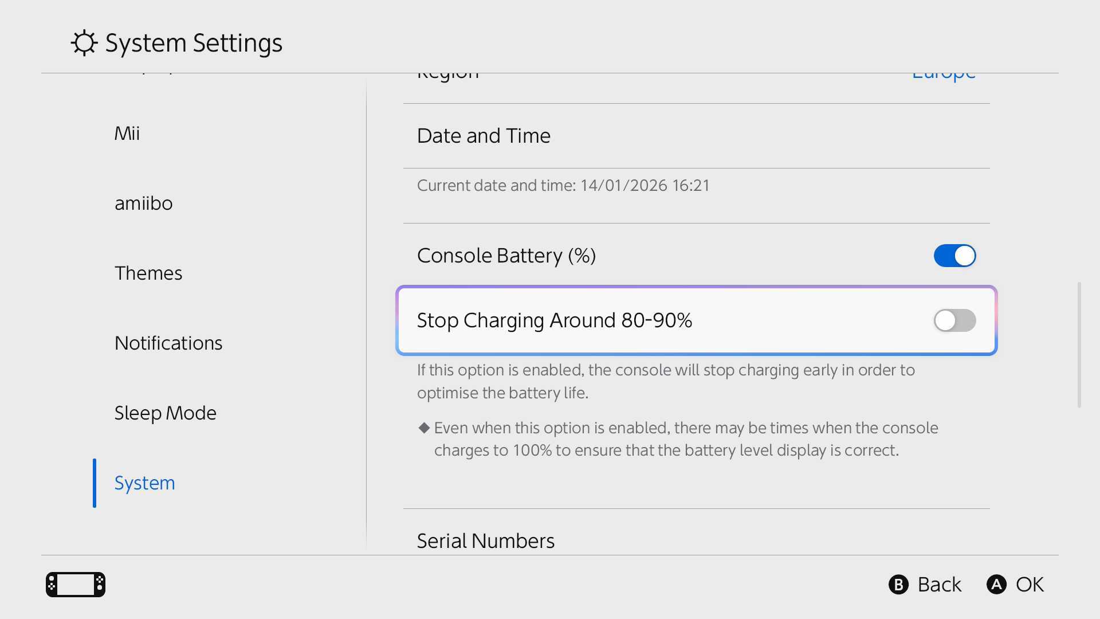This screenshot has height=619, width=1100.
Task: Click the Console Battery (%) label
Action: click(506, 256)
